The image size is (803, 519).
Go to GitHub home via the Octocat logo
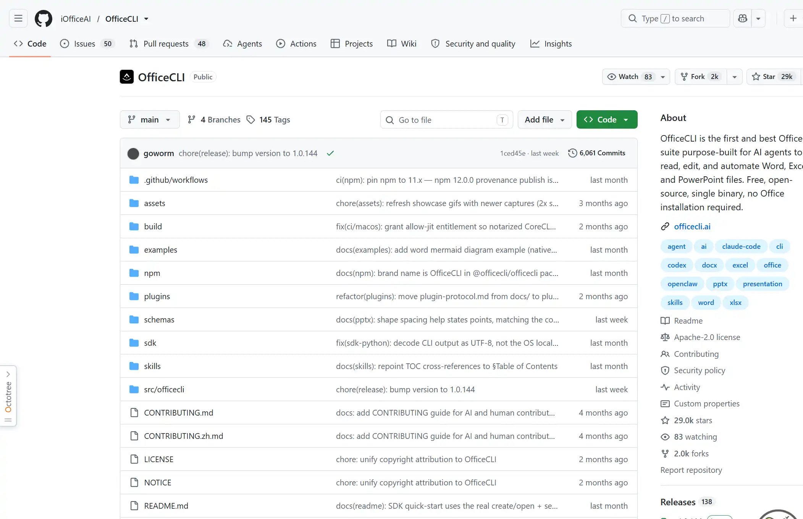tap(44, 18)
